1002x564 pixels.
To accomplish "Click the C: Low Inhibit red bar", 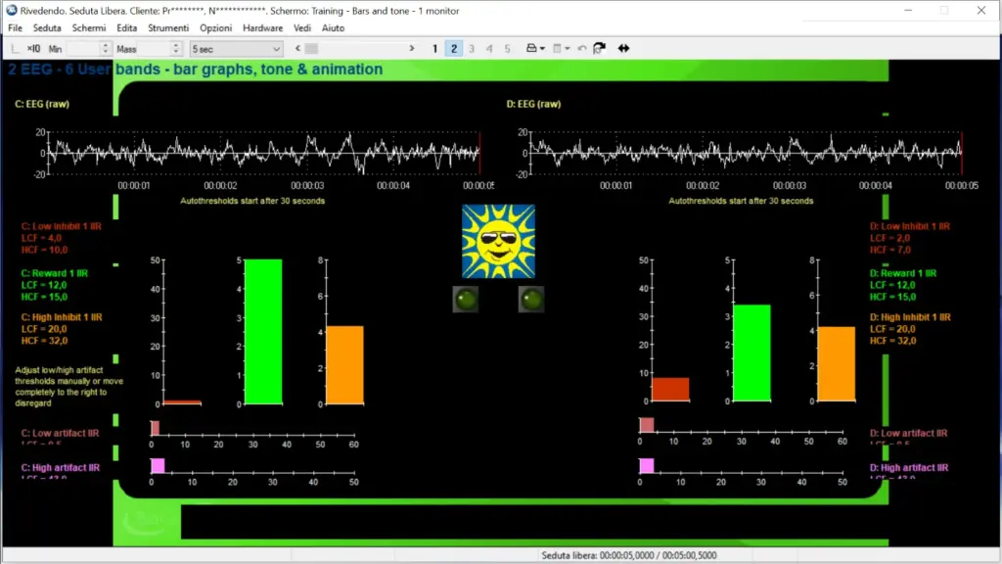I will point(183,402).
